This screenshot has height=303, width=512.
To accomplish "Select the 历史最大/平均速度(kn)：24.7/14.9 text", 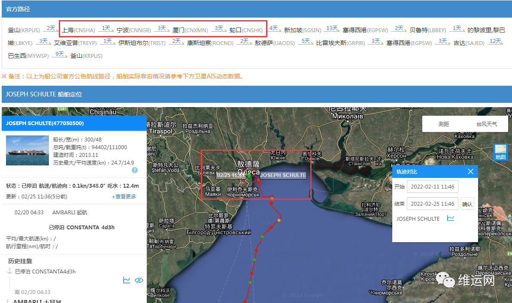I will 94,163.
